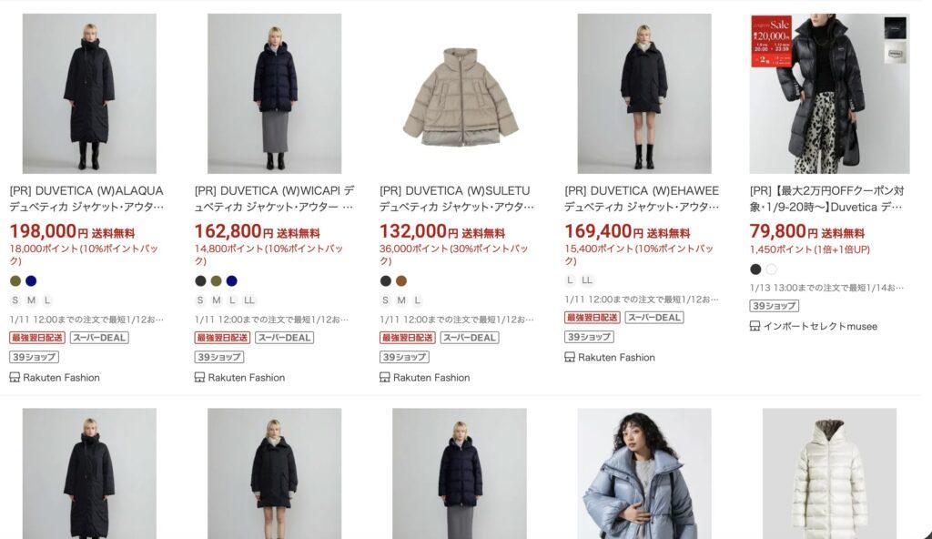Open the beige SULETU jacket product image
This screenshot has width=932, height=539.
(460, 94)
